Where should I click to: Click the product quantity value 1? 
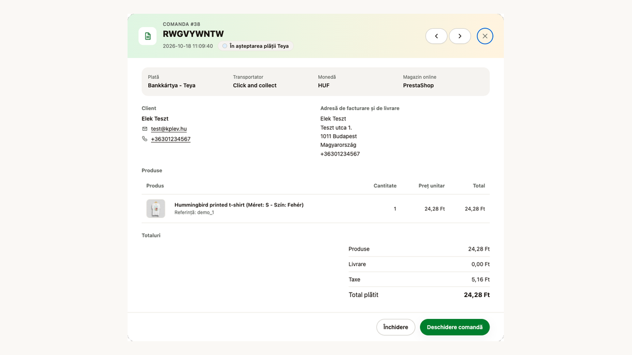coord(395,209)
